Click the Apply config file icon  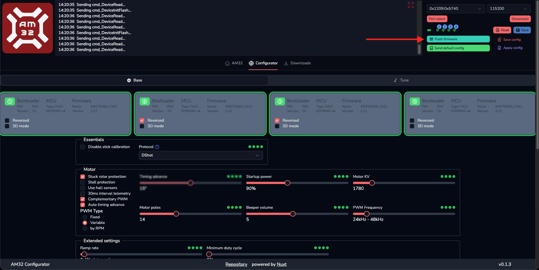point(499,48)
